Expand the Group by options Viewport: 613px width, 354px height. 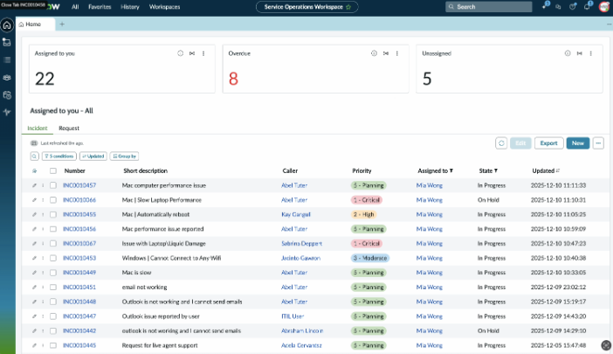click(124, 156)
